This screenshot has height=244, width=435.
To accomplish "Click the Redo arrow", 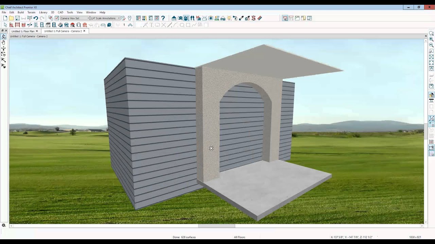I will pyautogui.click(x=42, y=18).
